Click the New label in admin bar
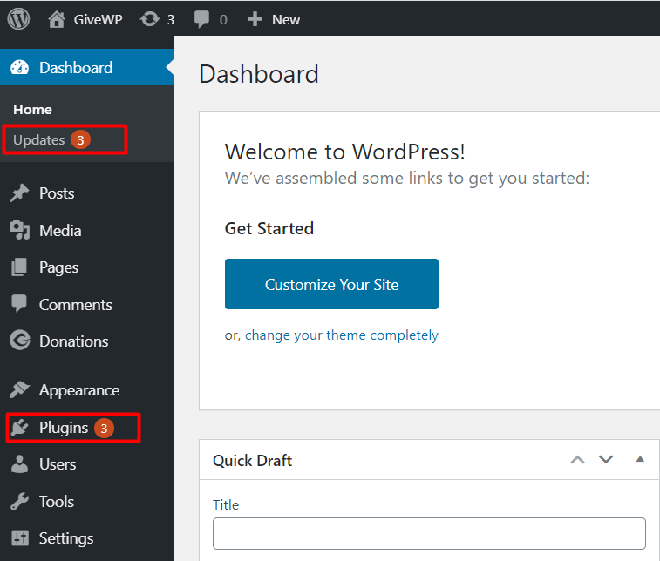Screen dimensions: 660x561 [x=286, y=20]
